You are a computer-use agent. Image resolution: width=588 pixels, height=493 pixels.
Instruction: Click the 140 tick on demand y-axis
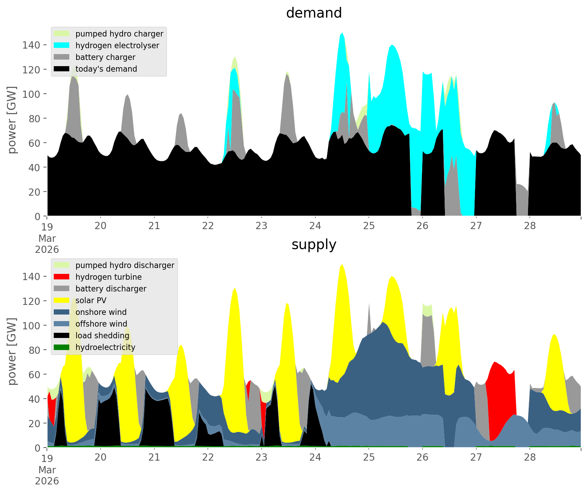(31, 45)
